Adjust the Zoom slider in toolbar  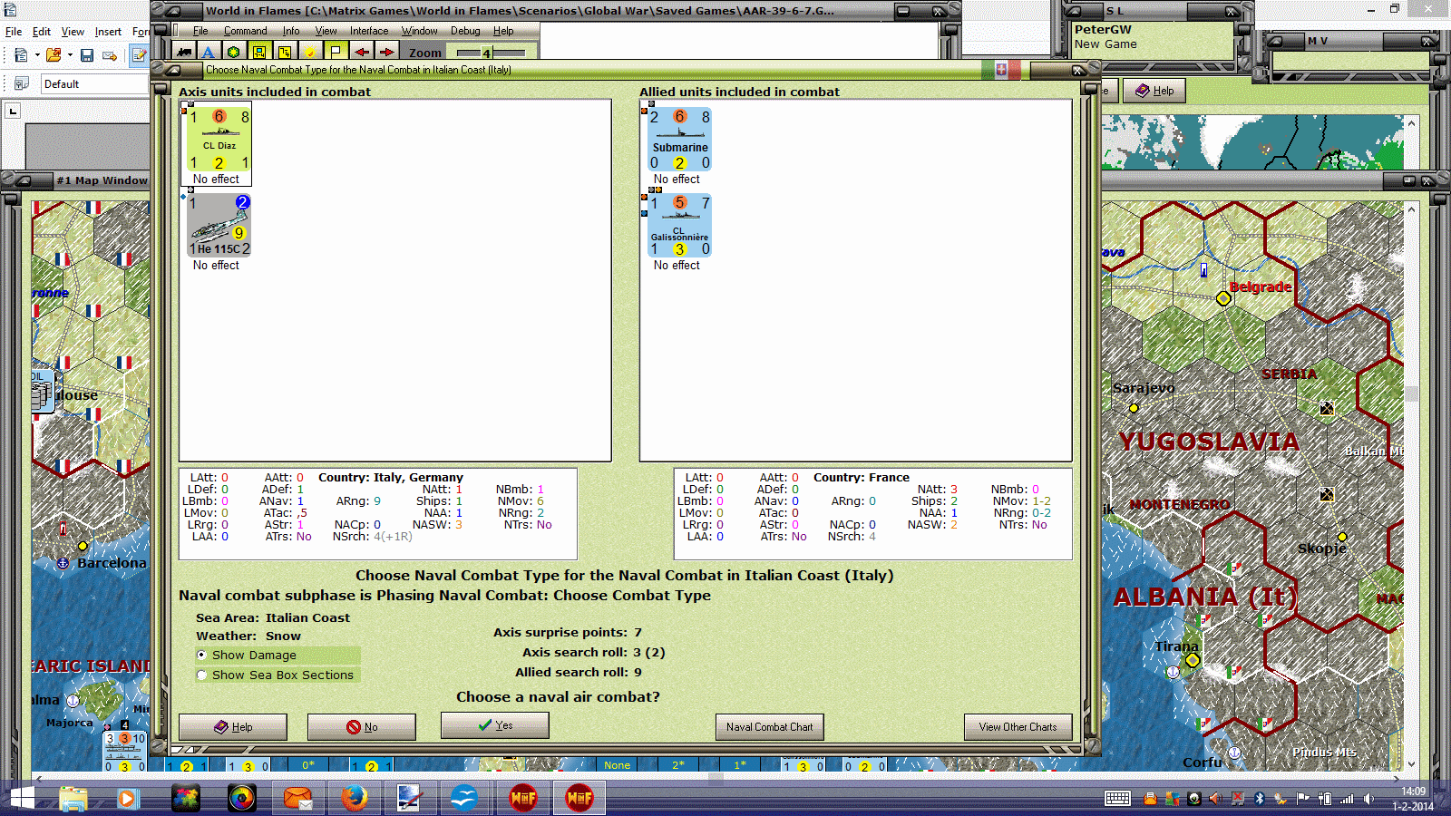(491, 53)
